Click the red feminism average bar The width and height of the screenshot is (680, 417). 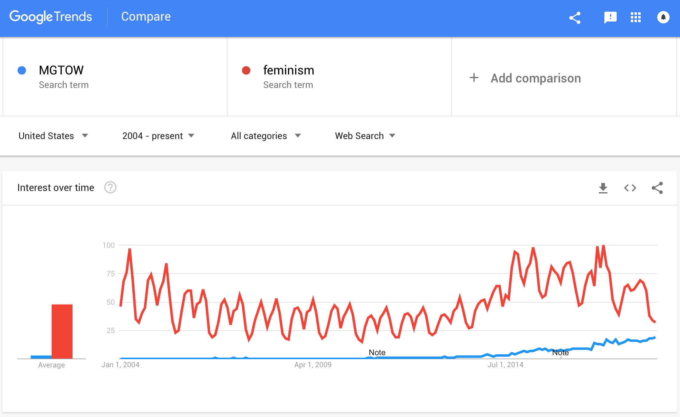point(62,331)
